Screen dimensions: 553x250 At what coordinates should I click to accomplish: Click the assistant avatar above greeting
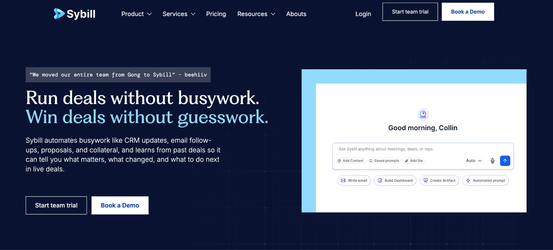tap(423, 115)
